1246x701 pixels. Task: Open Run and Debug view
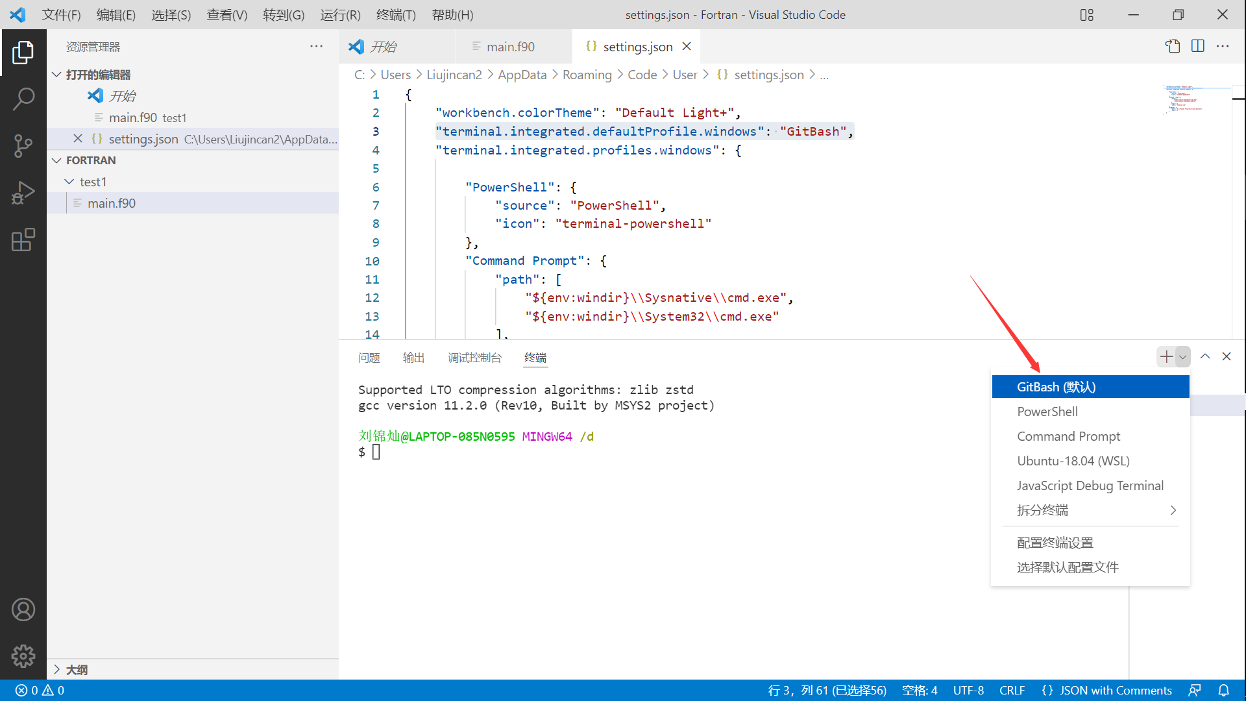pos(23,193)
